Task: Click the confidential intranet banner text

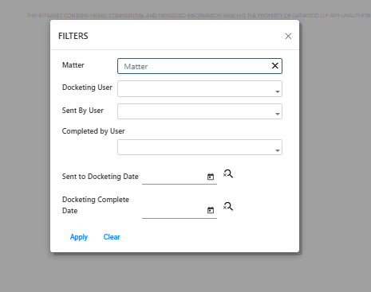Action: tap(199, 16)
